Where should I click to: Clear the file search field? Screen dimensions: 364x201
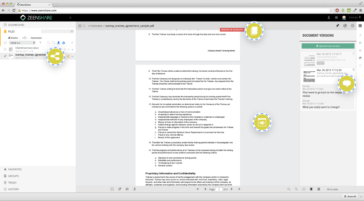pyautogui.click(x=72, y=31)
